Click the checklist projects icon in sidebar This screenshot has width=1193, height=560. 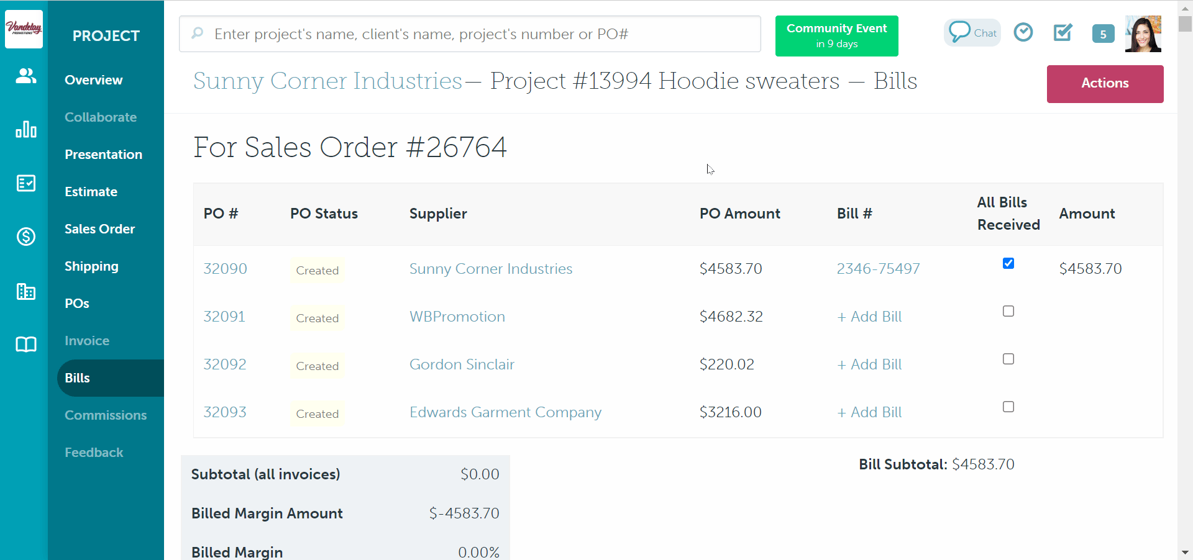pyautogui.click(x=25, y=183)
